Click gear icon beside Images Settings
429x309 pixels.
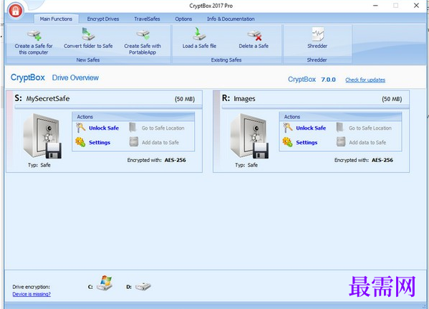tap(287, 142)
